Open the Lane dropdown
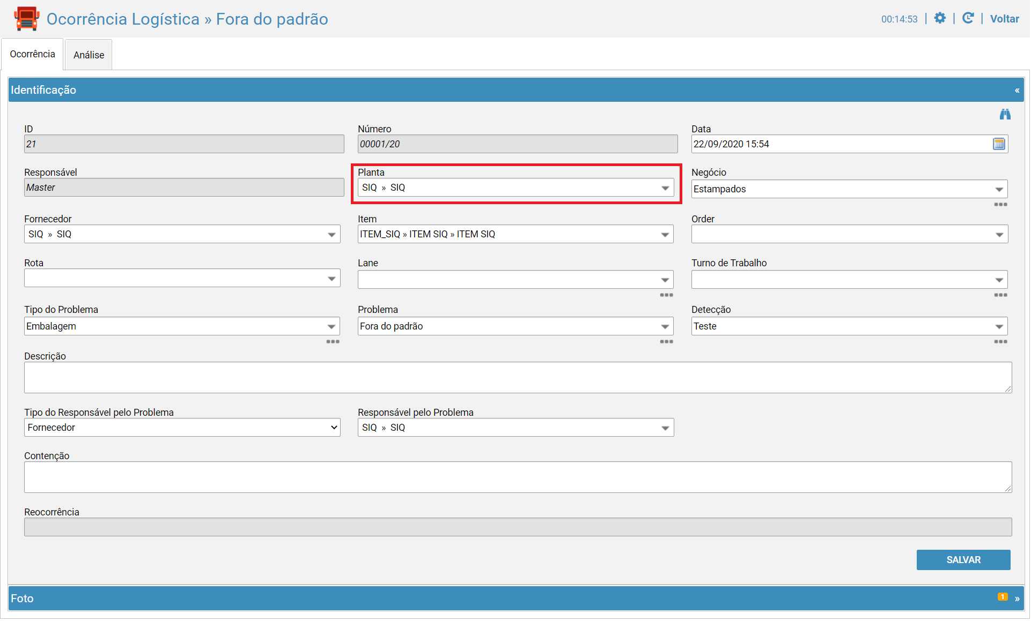This screenshot has height=621, width=1031. (515, 280)
